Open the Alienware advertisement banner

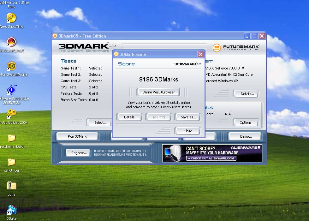212,153
